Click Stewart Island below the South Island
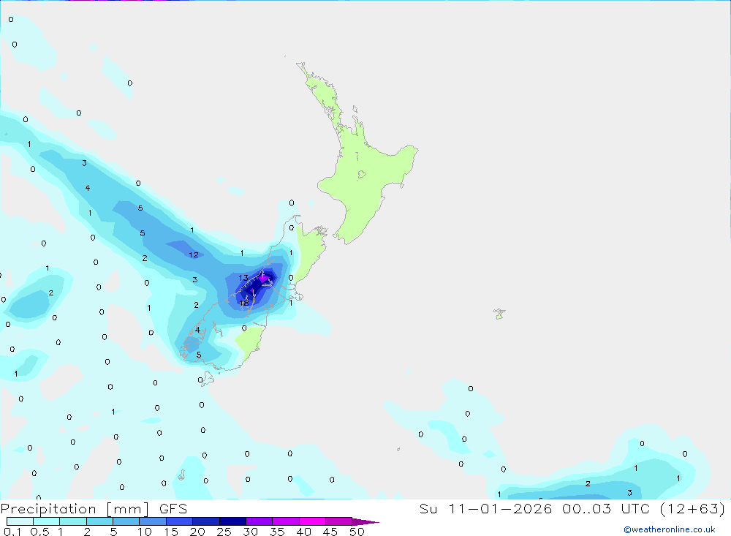Image resolution: width=731 pixels, height=536 pixels. [x=207, y=378]
